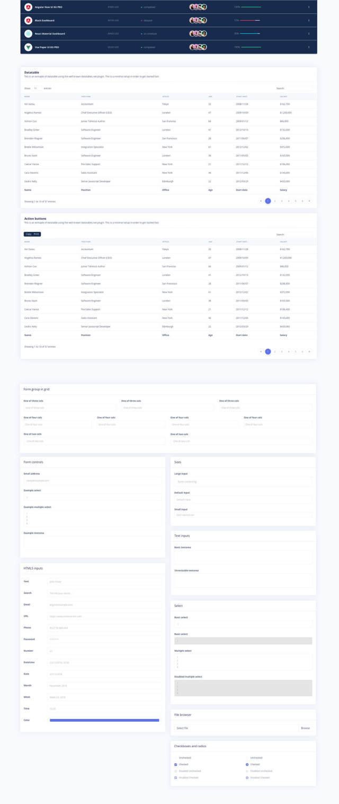Image resolution: width=339 pixels, height=804 pixels.
Task: Click the Large input field in Sizes card
Action: pyautogui.click(x=243, y=482)
